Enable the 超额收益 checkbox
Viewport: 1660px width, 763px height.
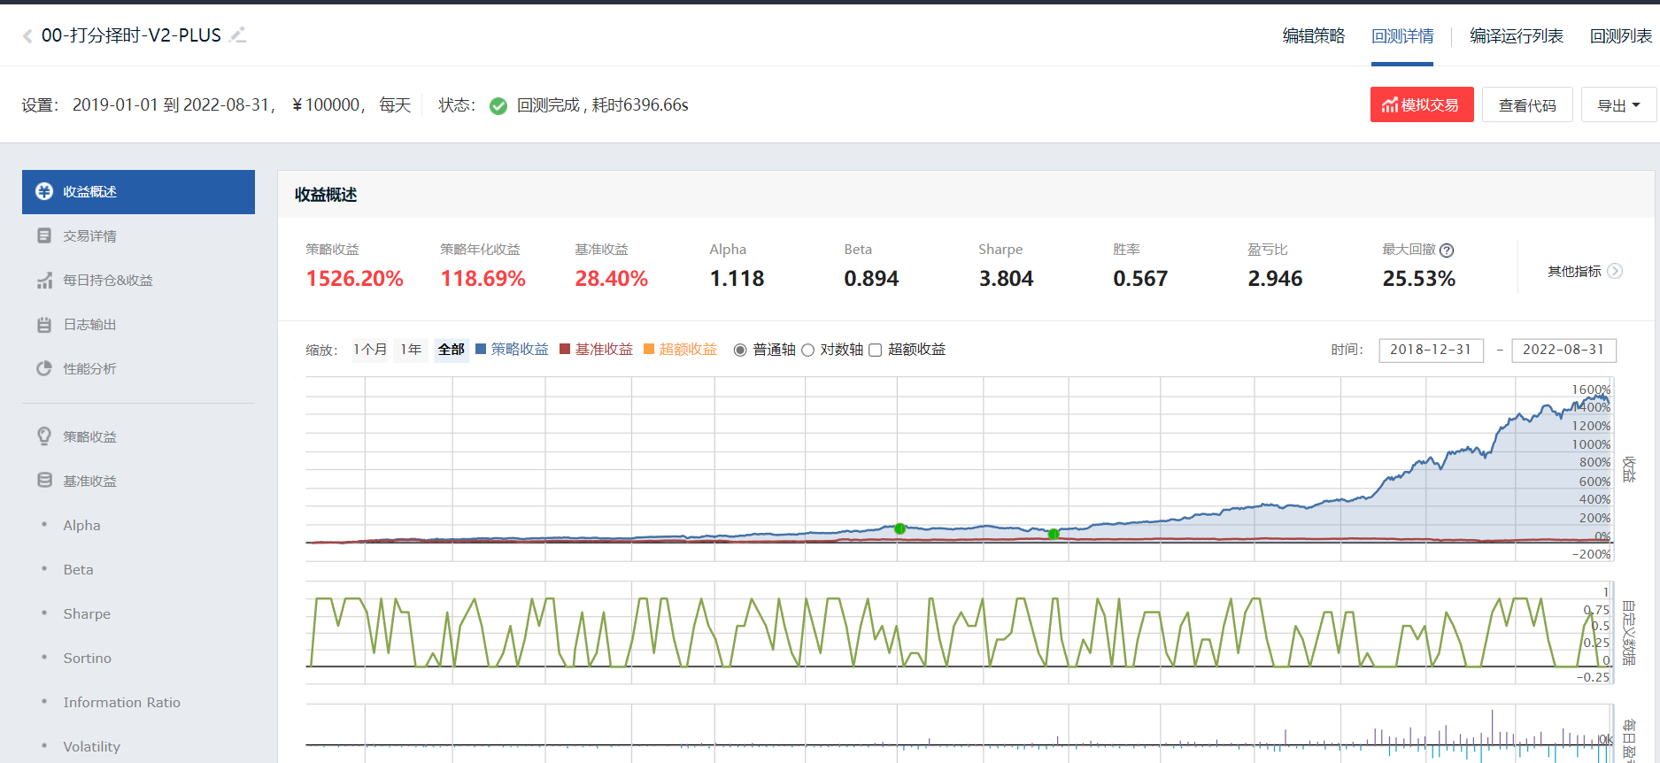tap(875, 350)
